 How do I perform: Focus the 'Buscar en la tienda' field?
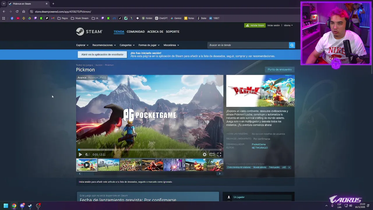[248, 45]
